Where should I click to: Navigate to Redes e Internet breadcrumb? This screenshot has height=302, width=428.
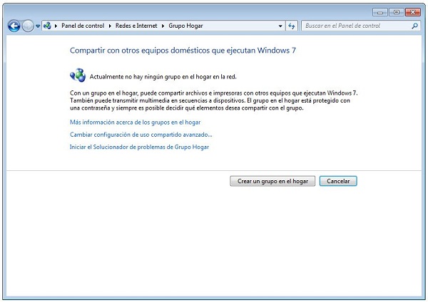(136, 26)
